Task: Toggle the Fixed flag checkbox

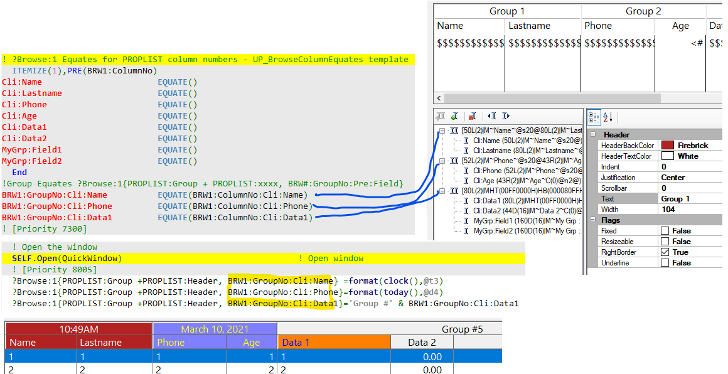Action: (x=665, y=231)
